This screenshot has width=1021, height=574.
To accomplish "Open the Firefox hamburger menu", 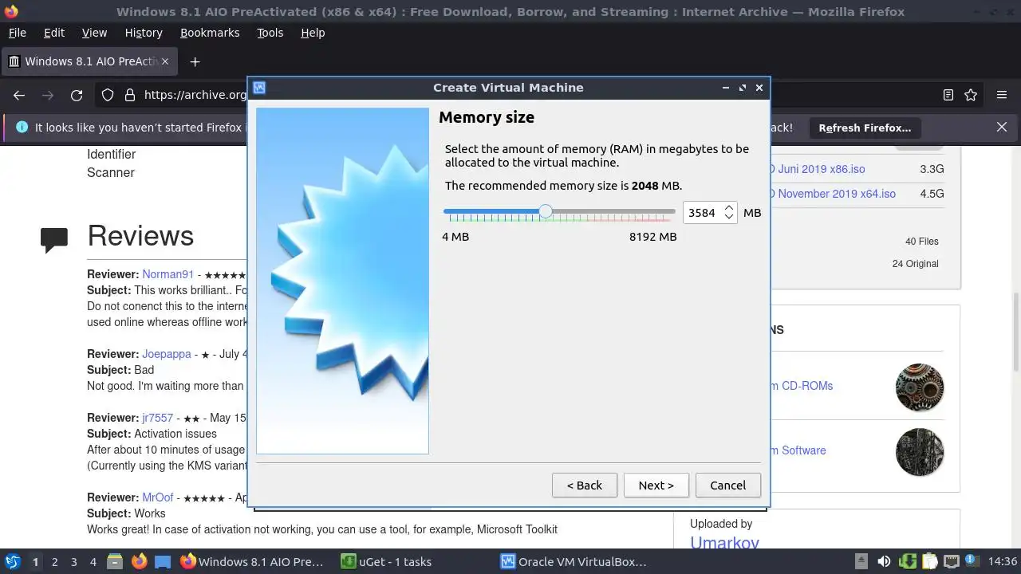I will point(1002,95).
